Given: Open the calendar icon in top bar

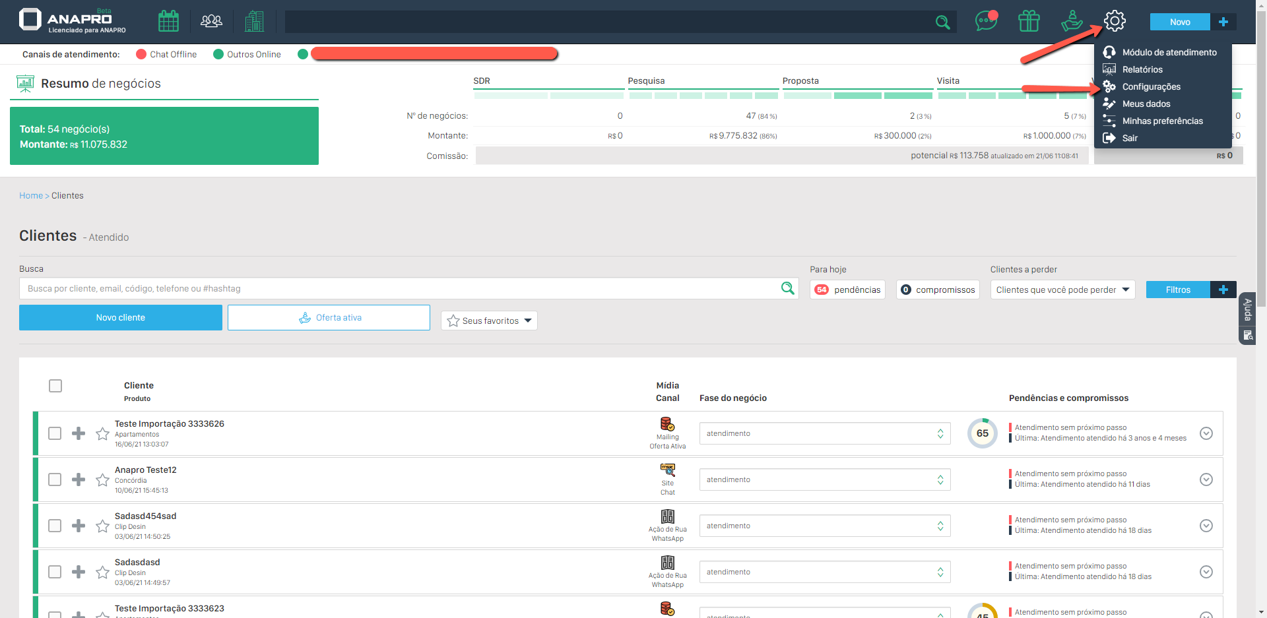Looking at the screenshot, I should click(168, 21).
